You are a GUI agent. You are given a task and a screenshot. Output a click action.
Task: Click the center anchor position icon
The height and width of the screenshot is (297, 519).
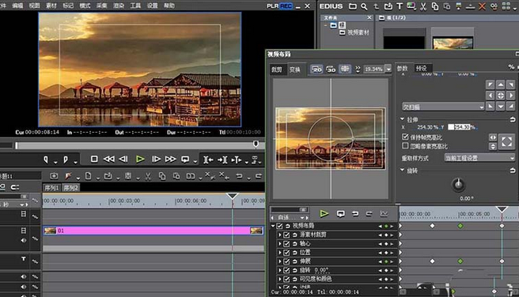point(501,96)
